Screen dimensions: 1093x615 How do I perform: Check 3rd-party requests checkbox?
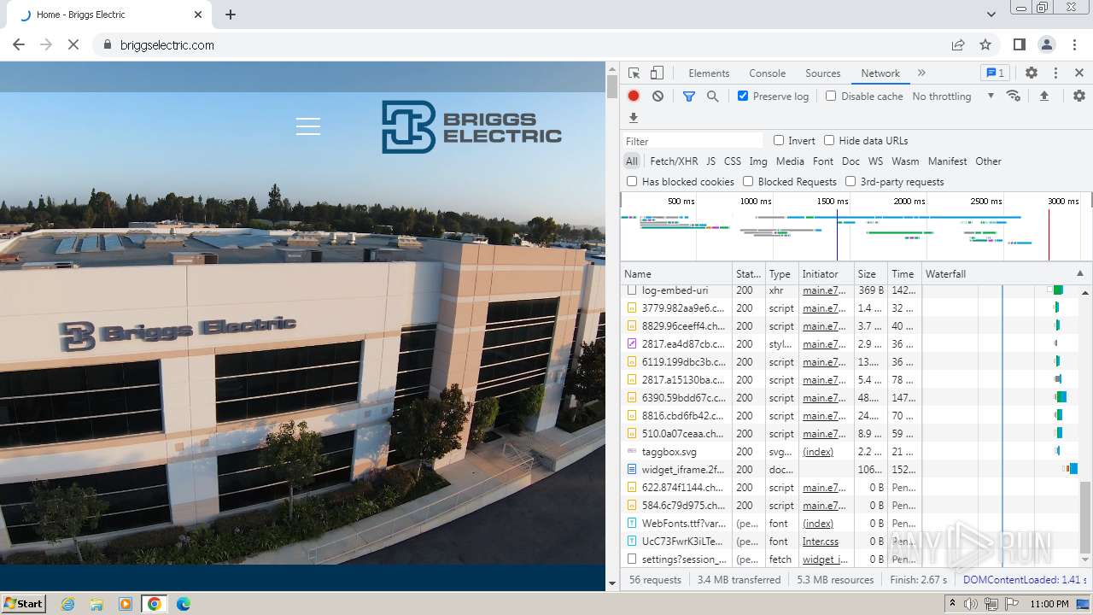(850, 182)
